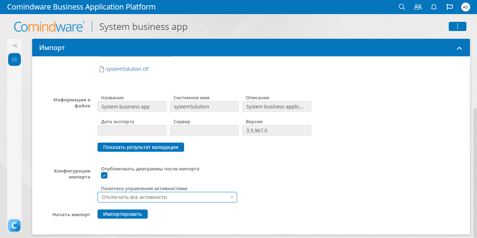This screenshot has width=477, height=238.
Task: Click the Конфигурация импорта label
Action: 72,174
